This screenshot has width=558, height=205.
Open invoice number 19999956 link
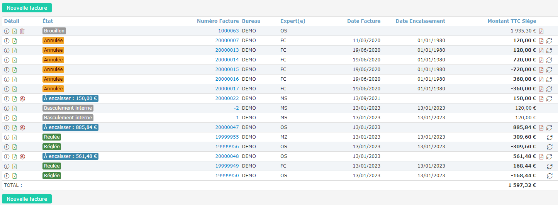click(x=227, y=147)
